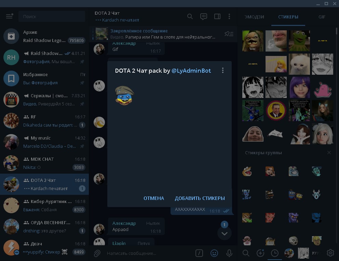Click the sticker panel scrollbar
This screenshot has height=261, width=339.
click(x=336, y=31)
